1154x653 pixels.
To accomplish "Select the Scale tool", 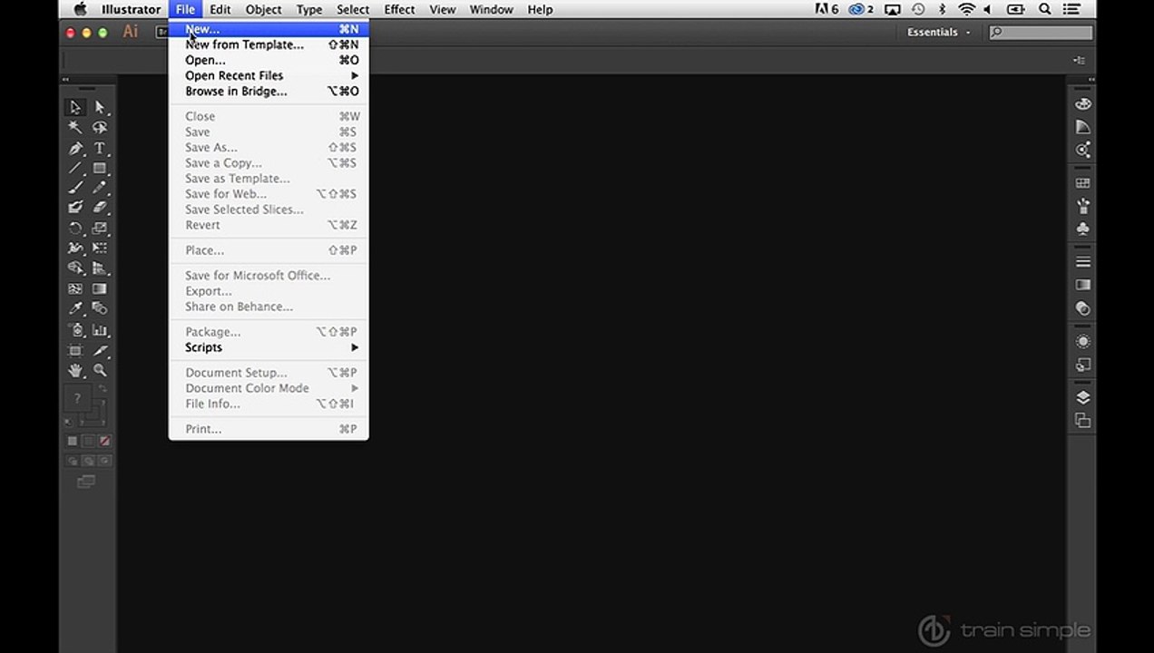I will pos(100,229).
